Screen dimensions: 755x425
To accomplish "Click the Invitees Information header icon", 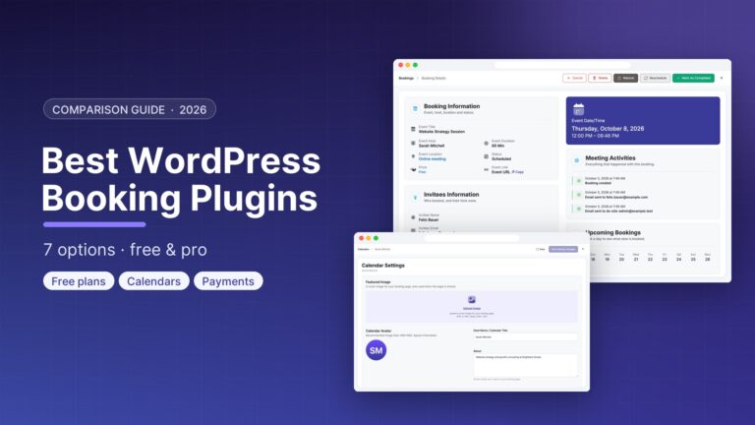I will (415, 197).
